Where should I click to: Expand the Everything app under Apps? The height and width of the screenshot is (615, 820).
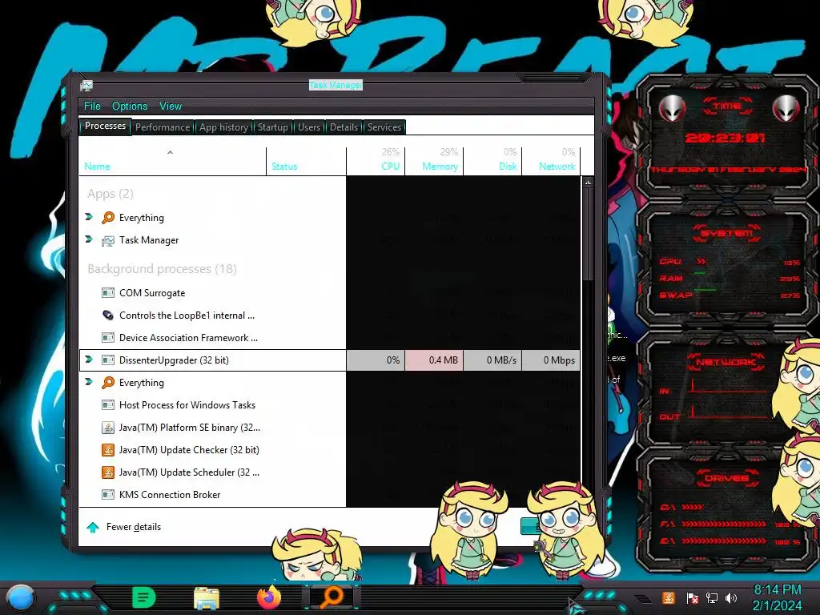point(89,217)
